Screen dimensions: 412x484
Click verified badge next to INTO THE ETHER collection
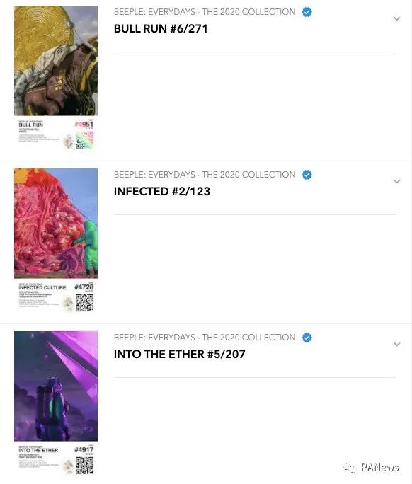click(x=307, y=338)
